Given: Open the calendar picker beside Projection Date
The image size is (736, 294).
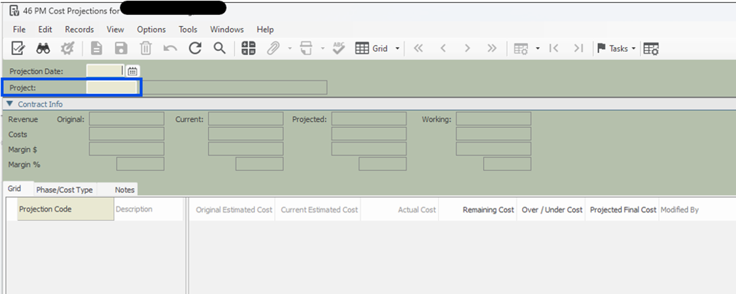Looking at the screenshot, I should coord(133,71).
